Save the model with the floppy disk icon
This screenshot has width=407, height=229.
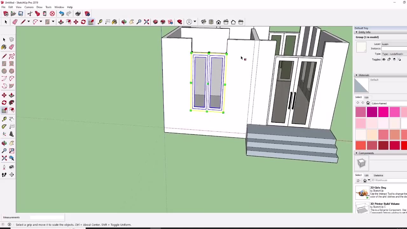pos(21,14)
